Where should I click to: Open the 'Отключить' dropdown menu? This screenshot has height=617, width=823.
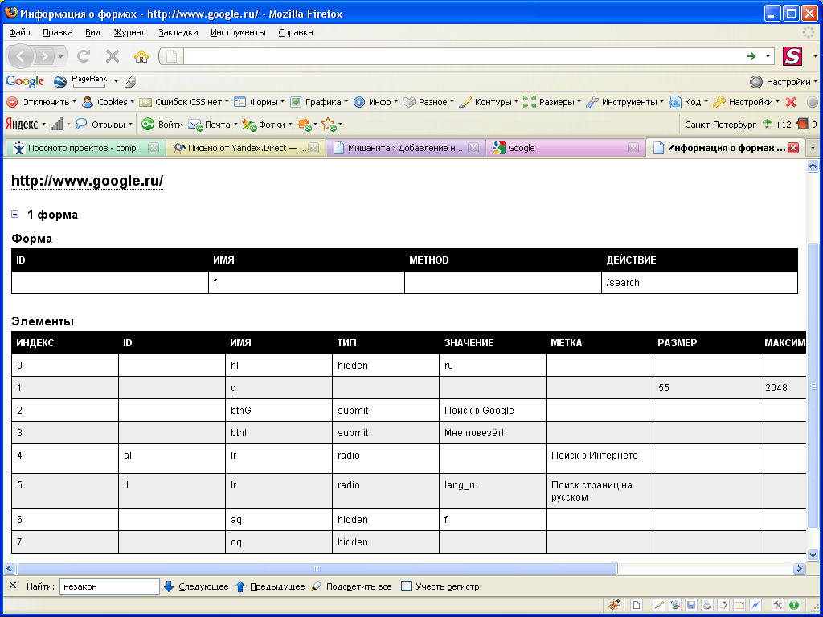(x=41, y=102)
